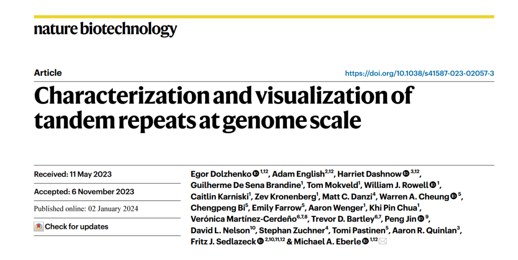
Task: Click the email envelope icon after Eberle
Action: pyautogui.click(x=383, y=241)
